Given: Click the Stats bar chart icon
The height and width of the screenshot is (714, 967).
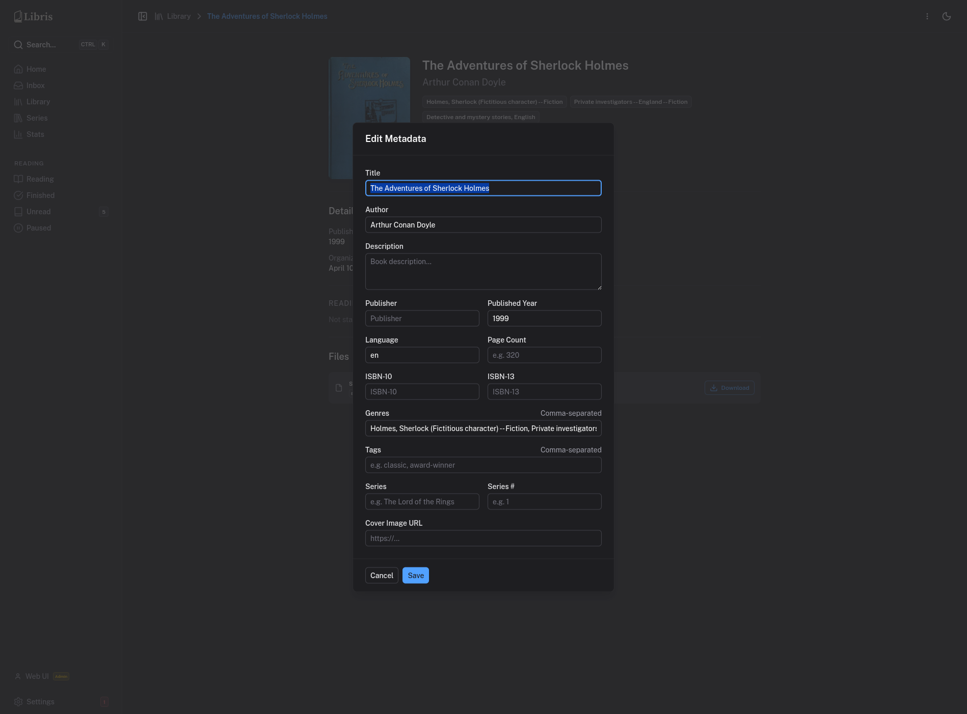Looking at the screenshot, I should click(18, 134).
